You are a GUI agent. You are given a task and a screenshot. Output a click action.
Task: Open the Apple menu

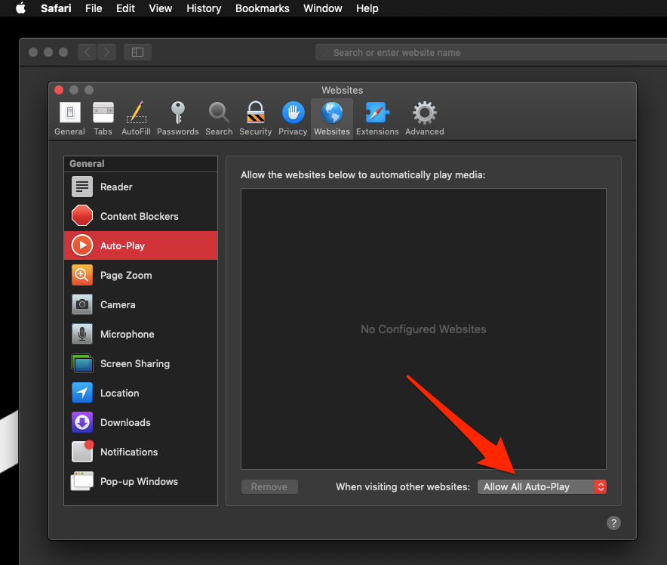[20, 8]
